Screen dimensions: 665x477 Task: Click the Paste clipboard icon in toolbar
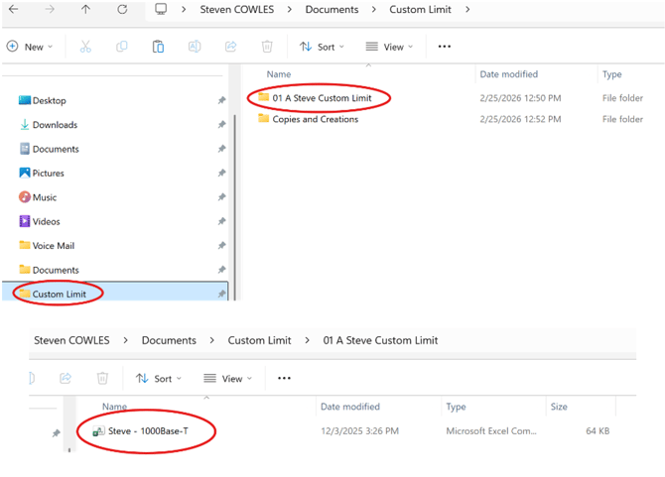point(158,47)
